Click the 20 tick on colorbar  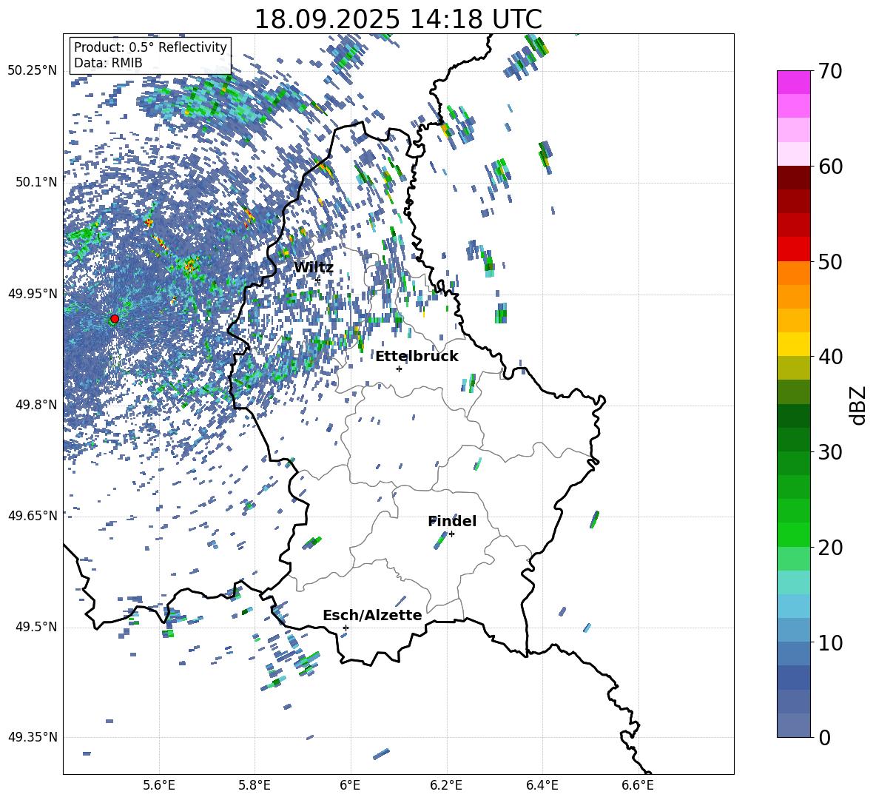830,547
